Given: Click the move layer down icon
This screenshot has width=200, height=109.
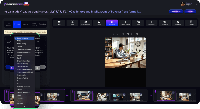Looking at the screenshot, I should pos(127,34).
